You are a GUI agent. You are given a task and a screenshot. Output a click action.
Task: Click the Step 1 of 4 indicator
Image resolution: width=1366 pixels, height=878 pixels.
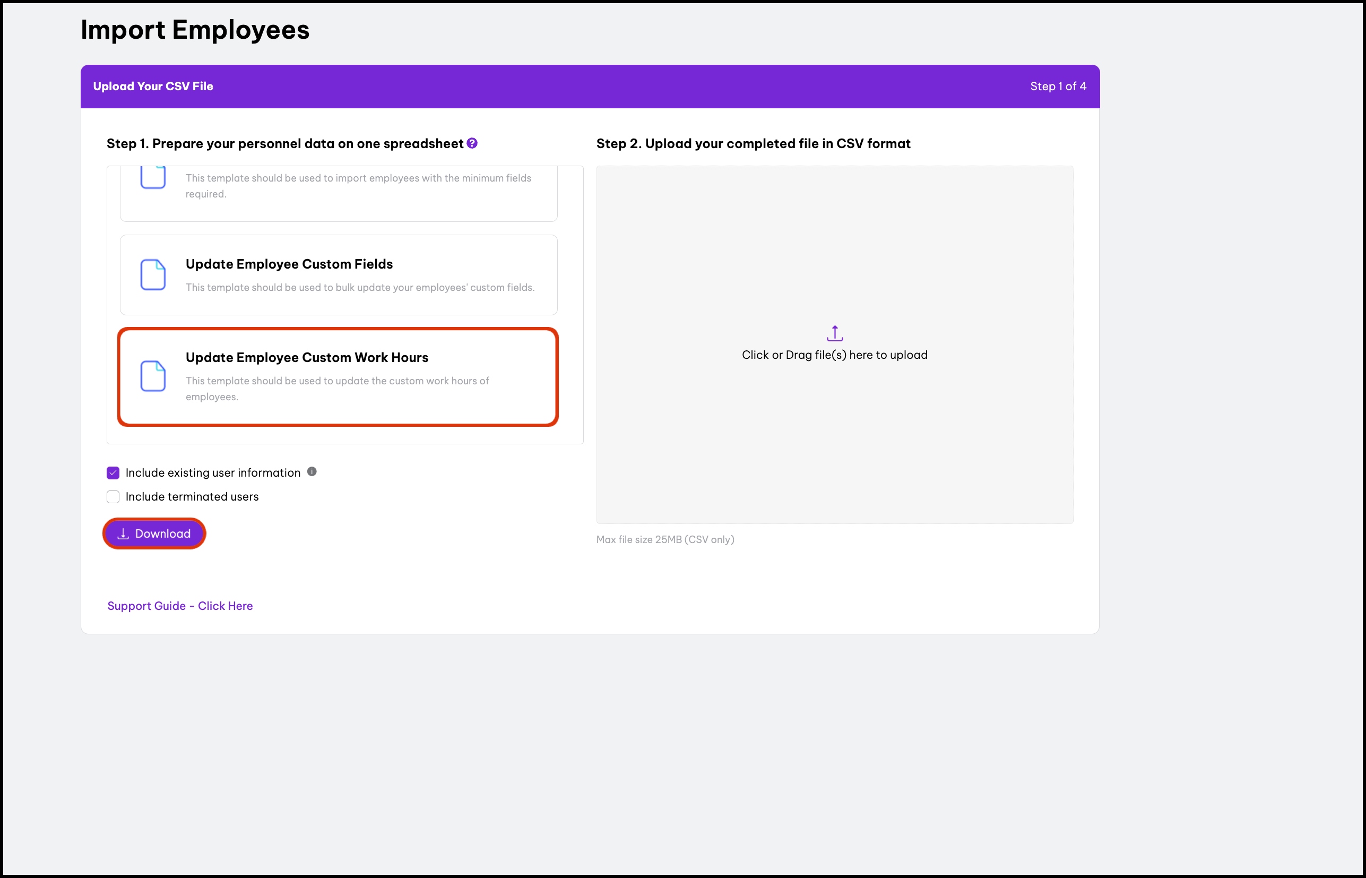coord(1058,86)
